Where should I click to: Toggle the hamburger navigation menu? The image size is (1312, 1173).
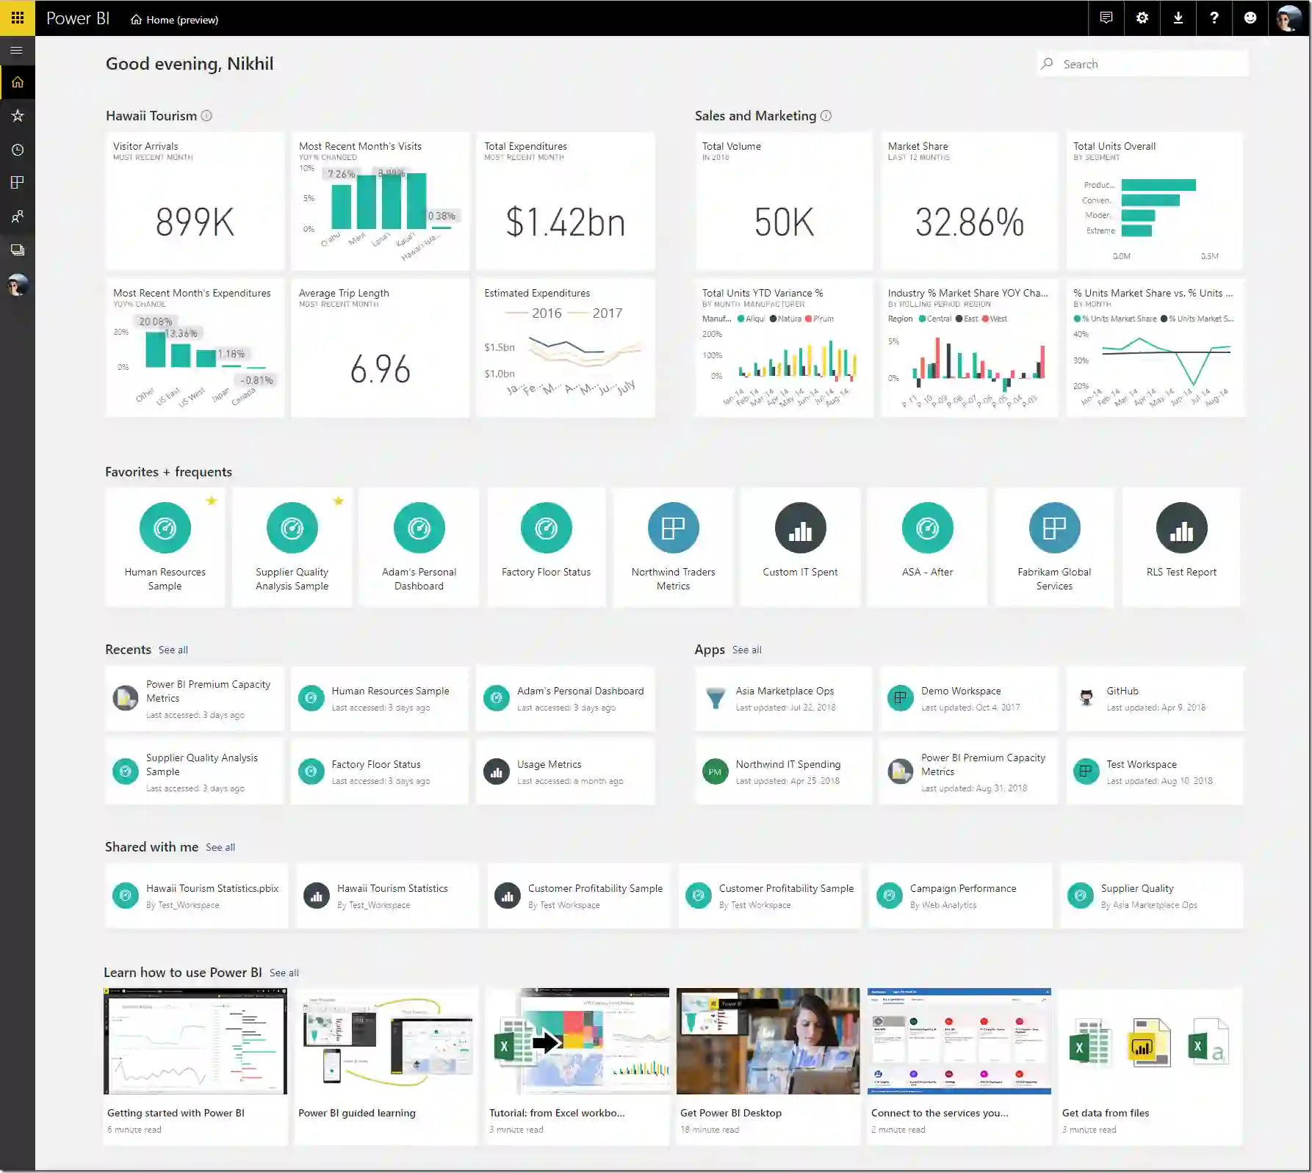point(18,51)
